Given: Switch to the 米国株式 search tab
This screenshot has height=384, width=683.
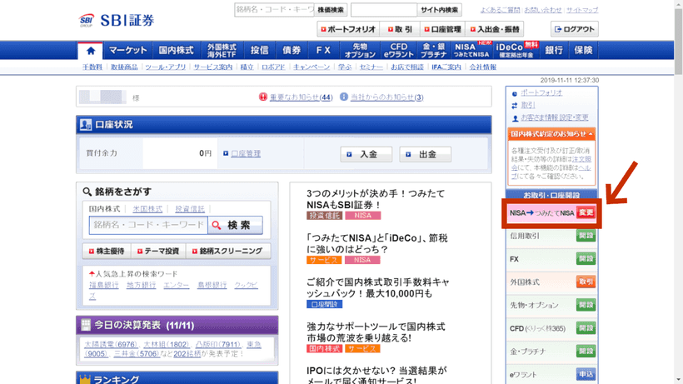Looking at the screenshot, I should pos(147,209).
